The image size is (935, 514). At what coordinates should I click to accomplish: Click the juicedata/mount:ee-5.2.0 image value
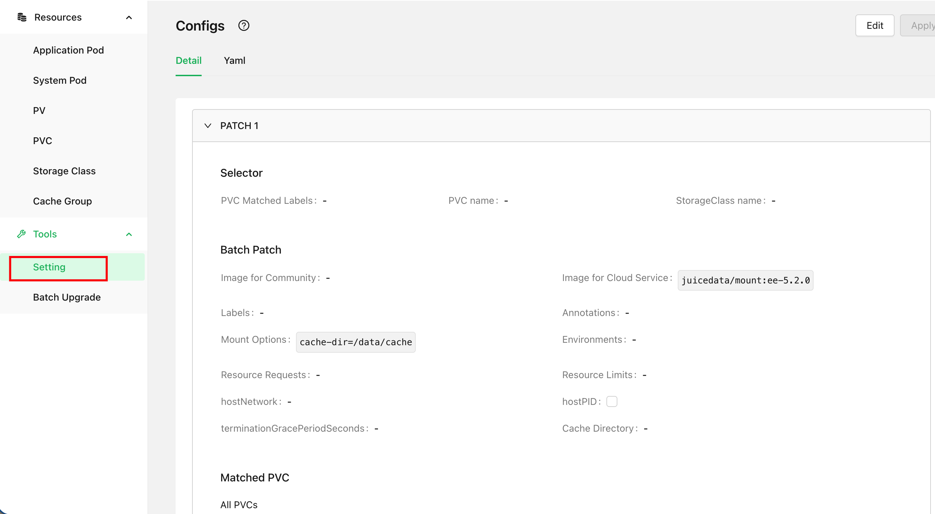click(x=745, y=280)
